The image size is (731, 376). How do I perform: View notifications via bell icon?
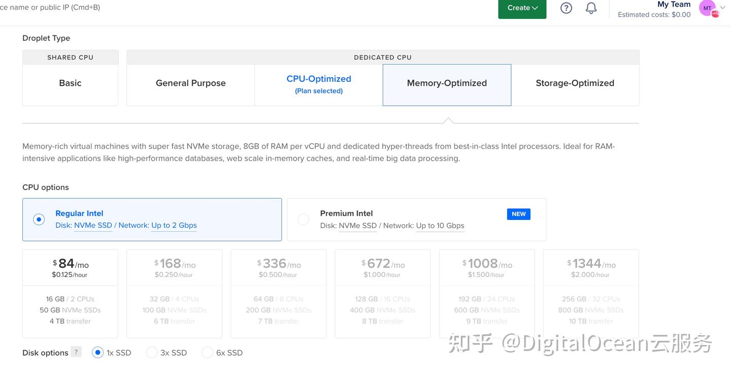[591, 8]
